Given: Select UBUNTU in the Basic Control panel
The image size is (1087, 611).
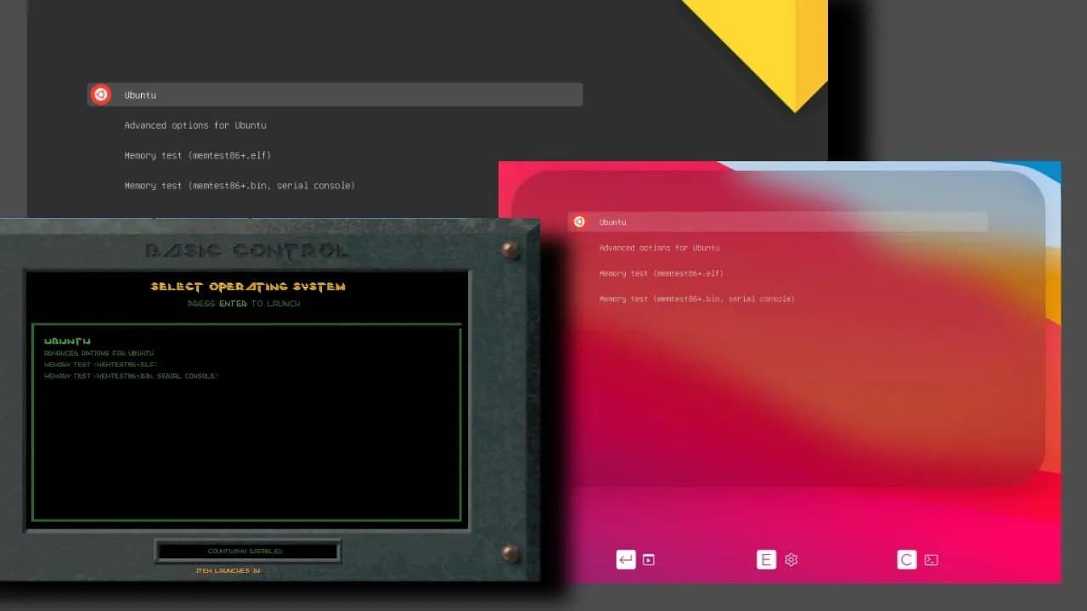Looking at the screenshot, I should coord(67,339).
